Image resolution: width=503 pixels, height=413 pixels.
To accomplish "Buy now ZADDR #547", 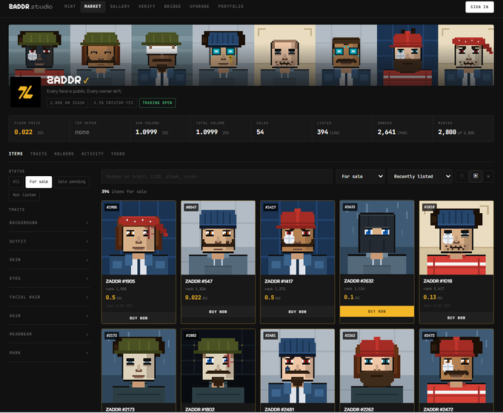I will [x=218, y=312].
